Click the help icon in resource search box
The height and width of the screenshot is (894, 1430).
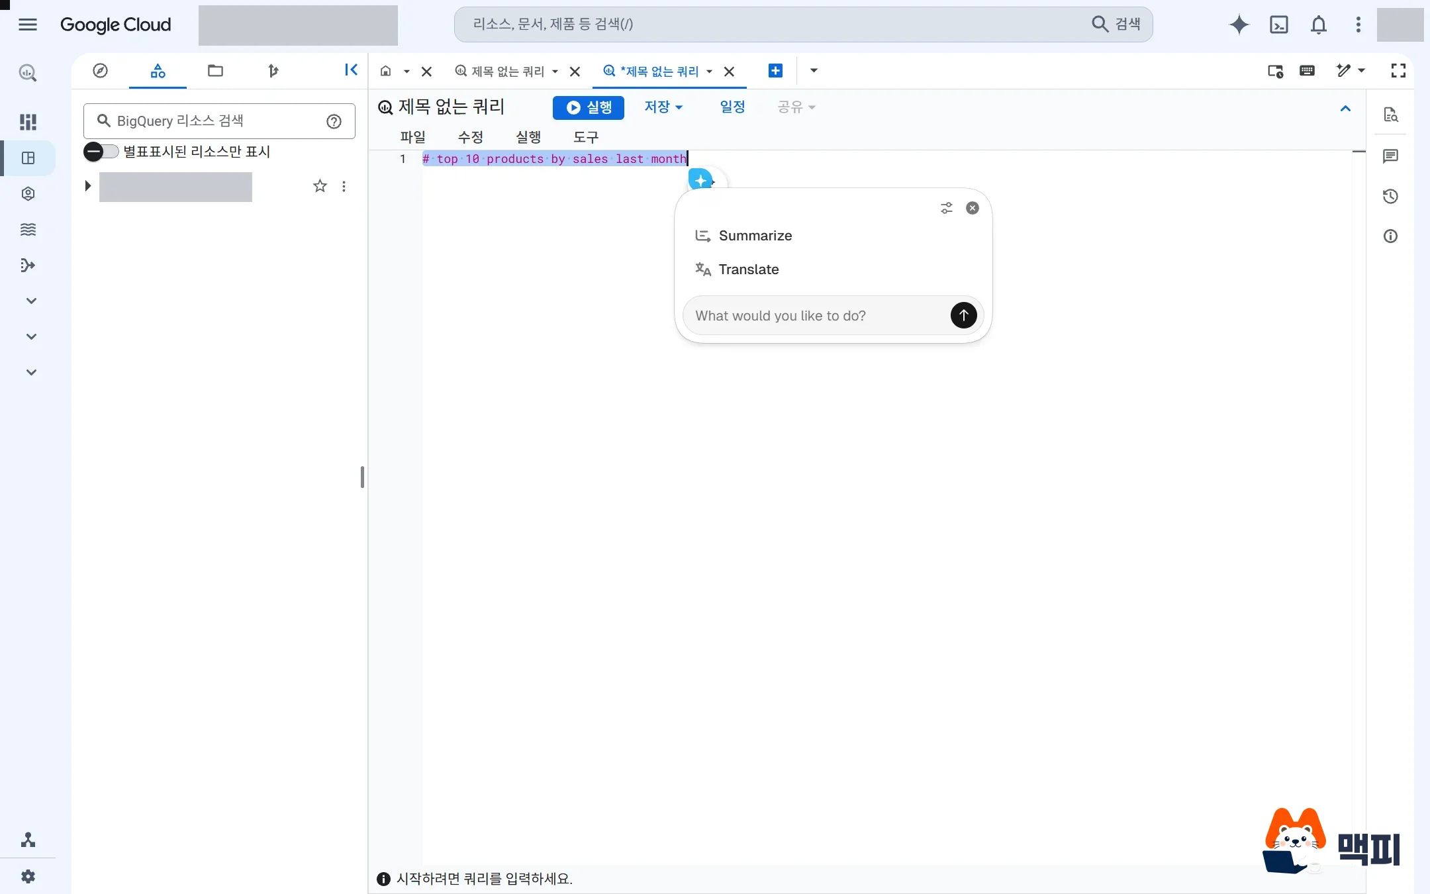(334, 121)
